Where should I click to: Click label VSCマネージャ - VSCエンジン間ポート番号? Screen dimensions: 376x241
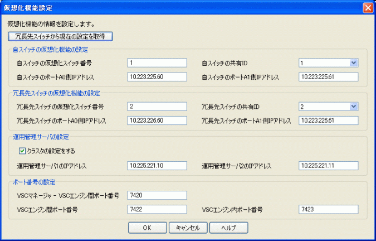tap(68, 196)
